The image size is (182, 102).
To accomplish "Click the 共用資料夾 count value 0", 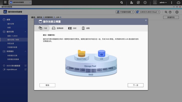I will click(x=54, y=17).
